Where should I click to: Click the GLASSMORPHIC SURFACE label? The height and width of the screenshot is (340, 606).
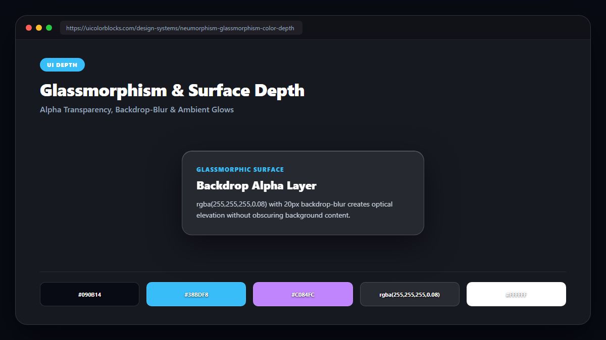240,170
